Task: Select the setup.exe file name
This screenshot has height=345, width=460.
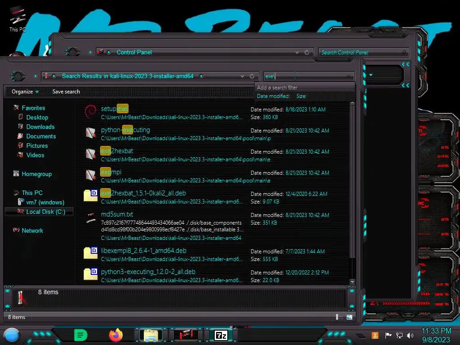Action: [x=115, y=109]
